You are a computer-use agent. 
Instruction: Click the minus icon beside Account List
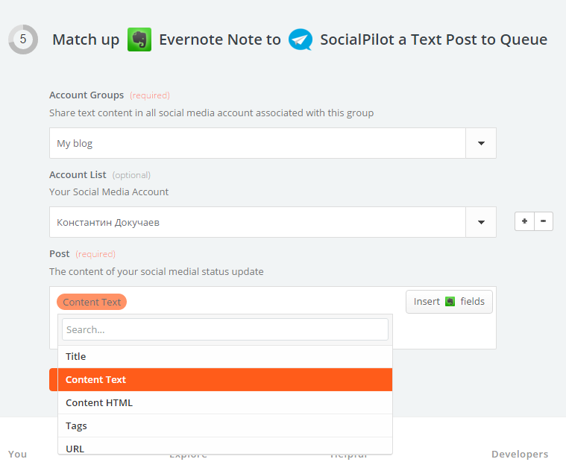pyautogui.click(x=544, y=221)
